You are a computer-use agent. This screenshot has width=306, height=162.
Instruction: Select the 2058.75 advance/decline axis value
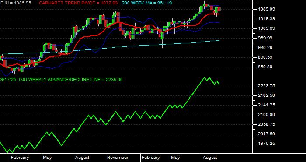pyautogui.click(x=266, y=124)
